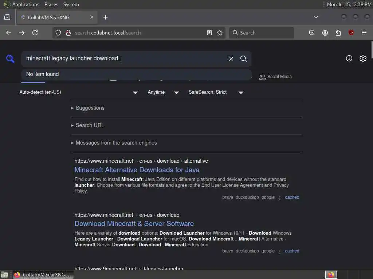Open SearXNG preferences gear icon
This screenshot has width=373, height=279.
363,58
